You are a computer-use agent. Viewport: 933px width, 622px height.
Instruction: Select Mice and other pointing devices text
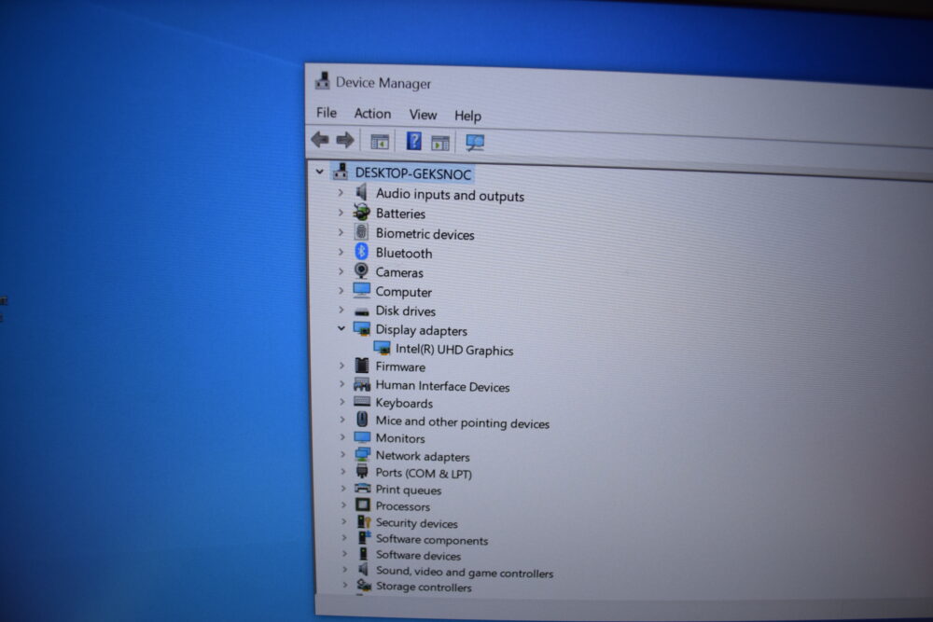(x=463, y=422)
